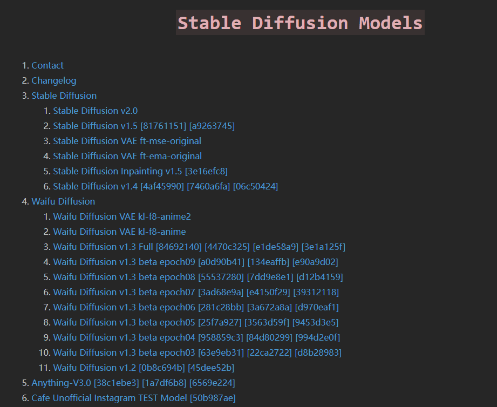Open Waifu Diffusion VAE kl-f8-anime2 link
The width and height of the screenshot is (497, 407).
tap(122, 216)
